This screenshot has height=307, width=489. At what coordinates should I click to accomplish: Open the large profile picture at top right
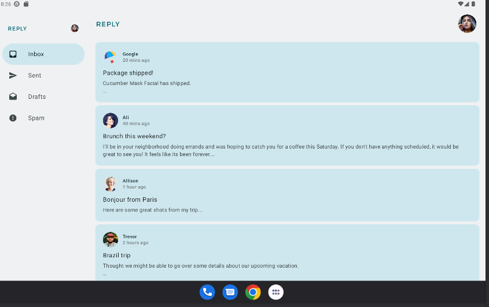pyautogui.click(x=467, y=24)
